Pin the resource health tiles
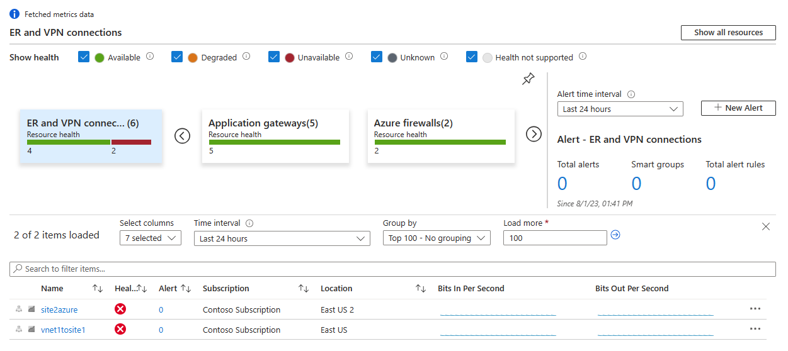 coord(529,79)
